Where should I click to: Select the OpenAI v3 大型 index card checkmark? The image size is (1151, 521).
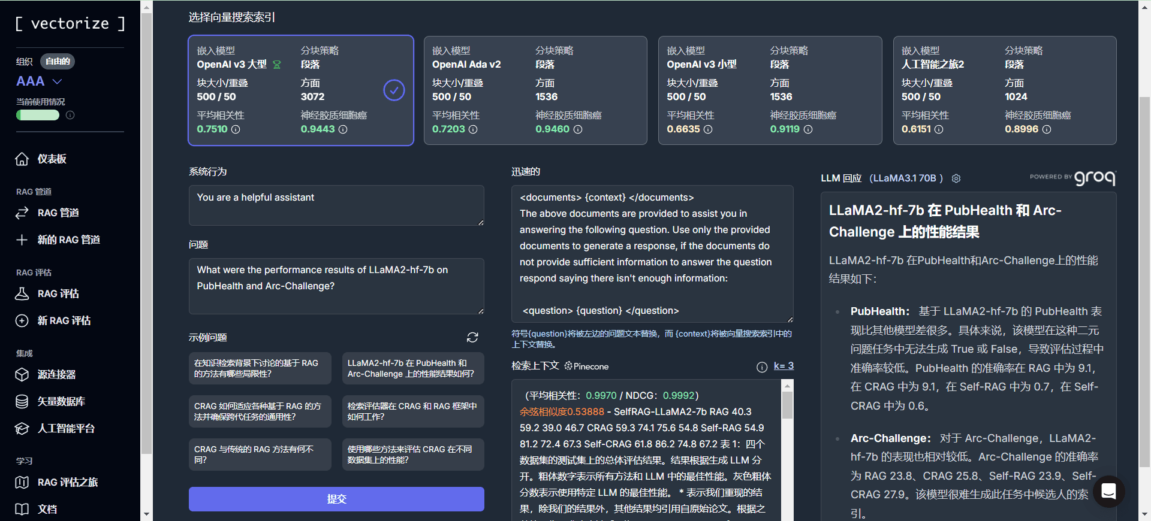394,90
